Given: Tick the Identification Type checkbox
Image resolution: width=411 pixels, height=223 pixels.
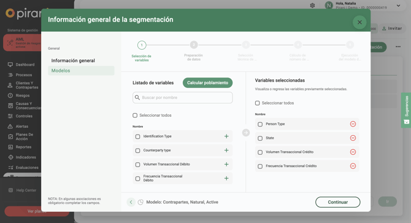Looking at the screenshot, I should pyautogui.click(x=137, y=136).
